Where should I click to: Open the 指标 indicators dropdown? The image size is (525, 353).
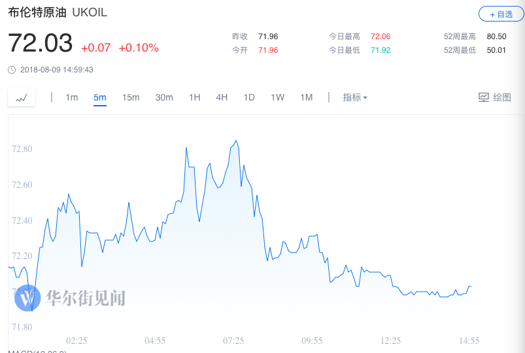[x=355, y=97]
